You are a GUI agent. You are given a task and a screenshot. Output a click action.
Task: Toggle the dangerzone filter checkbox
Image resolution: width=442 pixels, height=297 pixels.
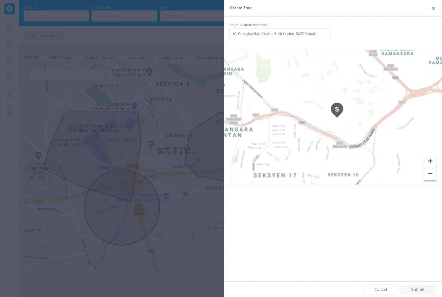pyautogui.click(x=156, y=58)
